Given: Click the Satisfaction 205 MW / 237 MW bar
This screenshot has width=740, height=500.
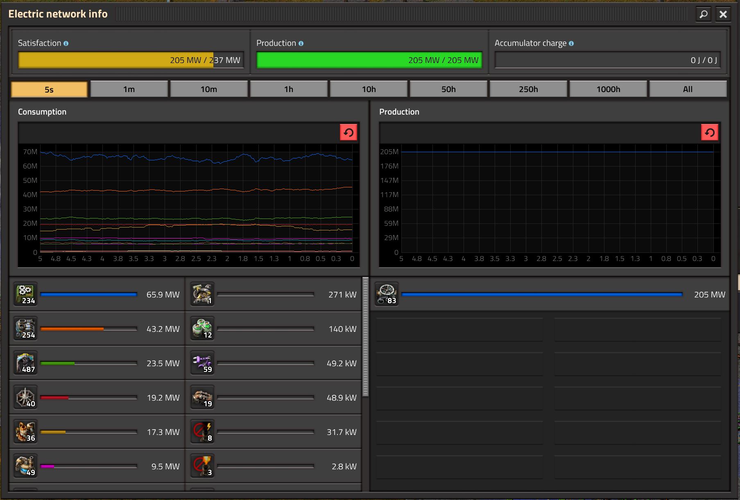Looking at the screenshot, I should pos(131,60).
